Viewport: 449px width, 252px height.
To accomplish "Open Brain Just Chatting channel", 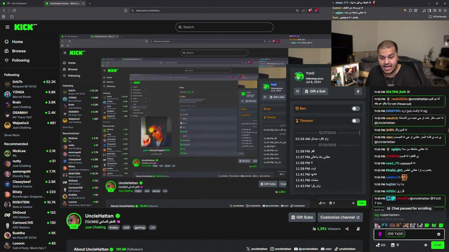I will pyautogui.click(x=30, y=104).
